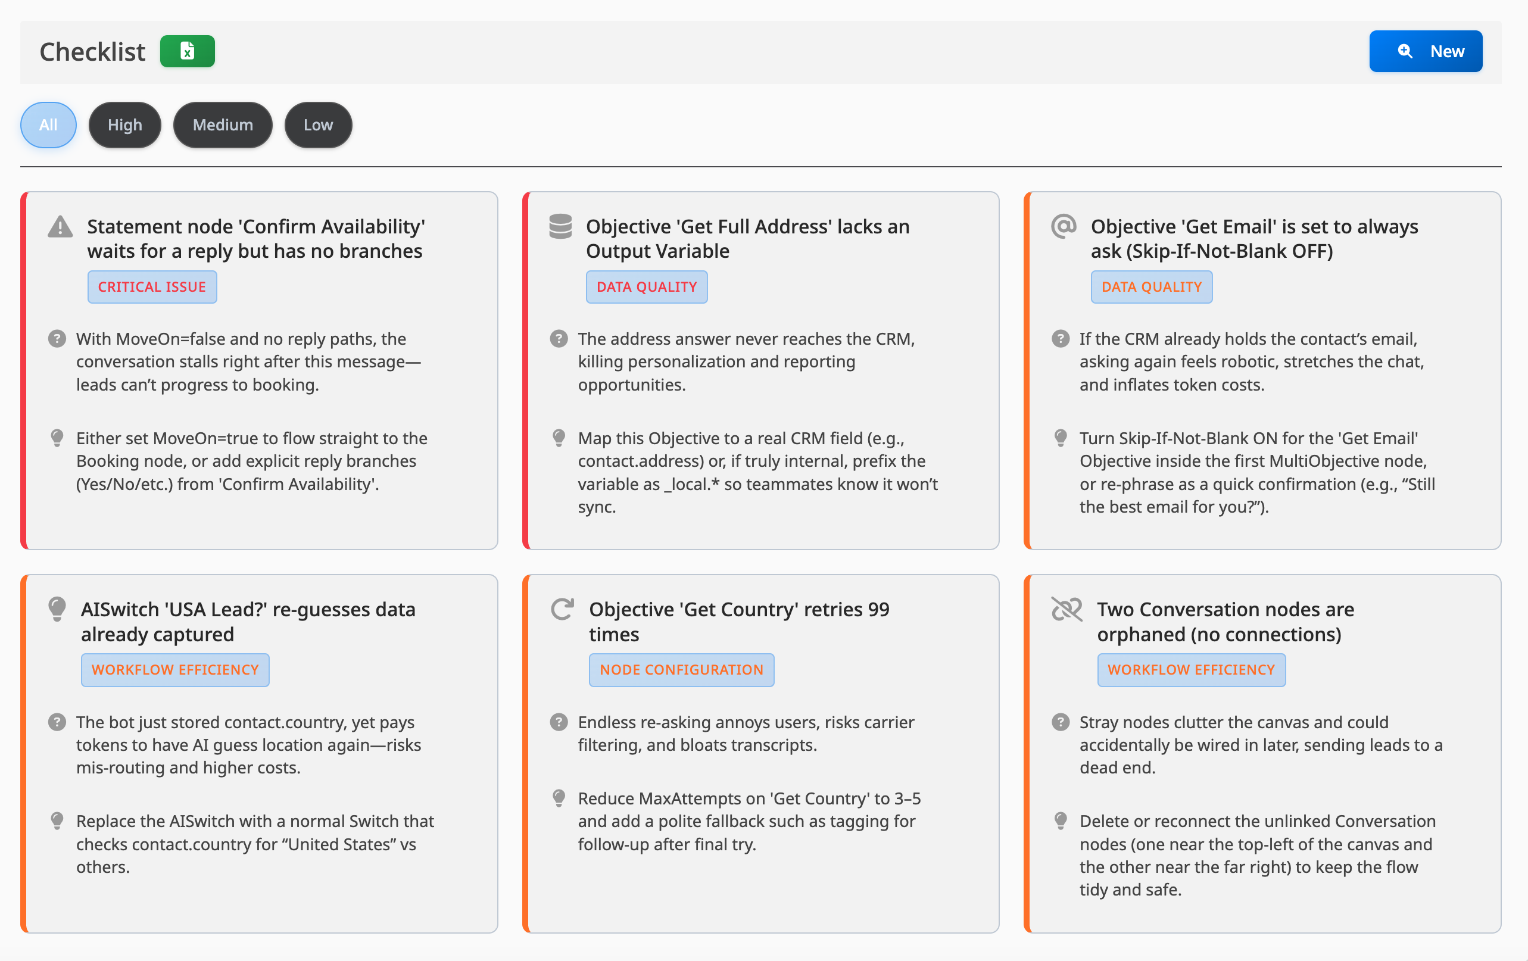Enable the Medium severity filter
This screenshot has height=961, width=1528.
(223, 125)
